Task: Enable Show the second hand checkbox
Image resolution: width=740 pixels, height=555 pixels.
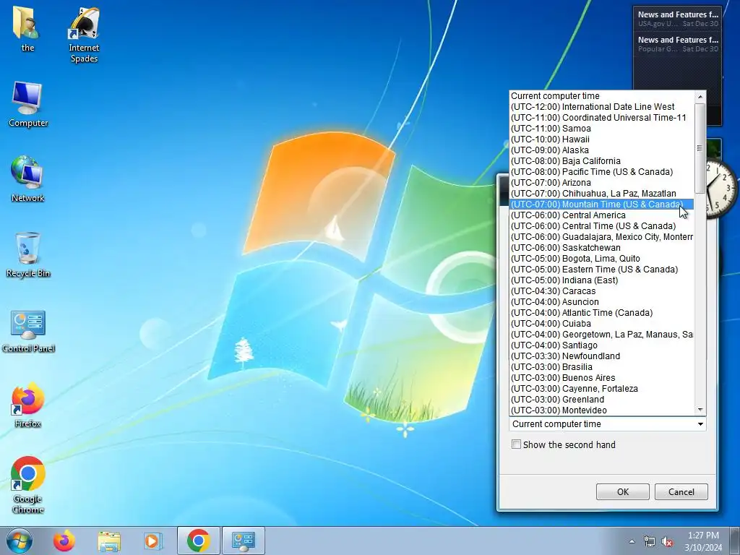Action: point(516,444)
